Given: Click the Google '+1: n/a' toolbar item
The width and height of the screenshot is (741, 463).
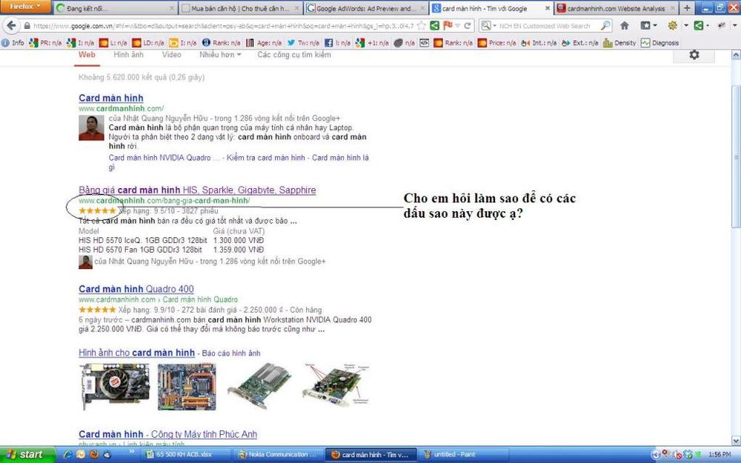Looking at the screenshot, I should click(x=372, y=43).
